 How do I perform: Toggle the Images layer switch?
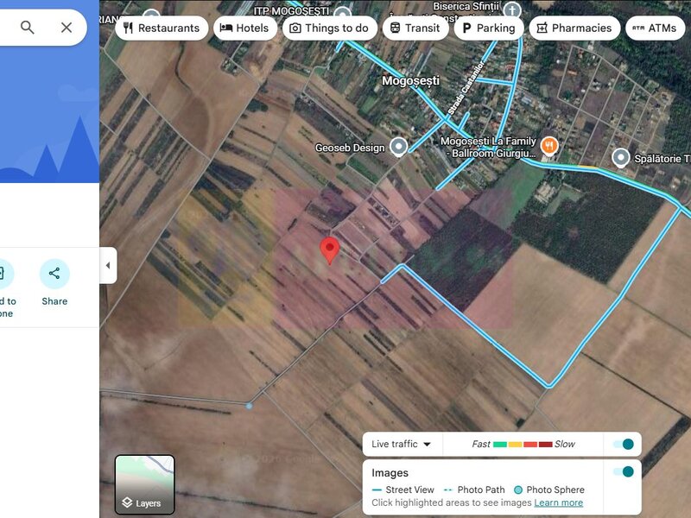pos(624,471)
